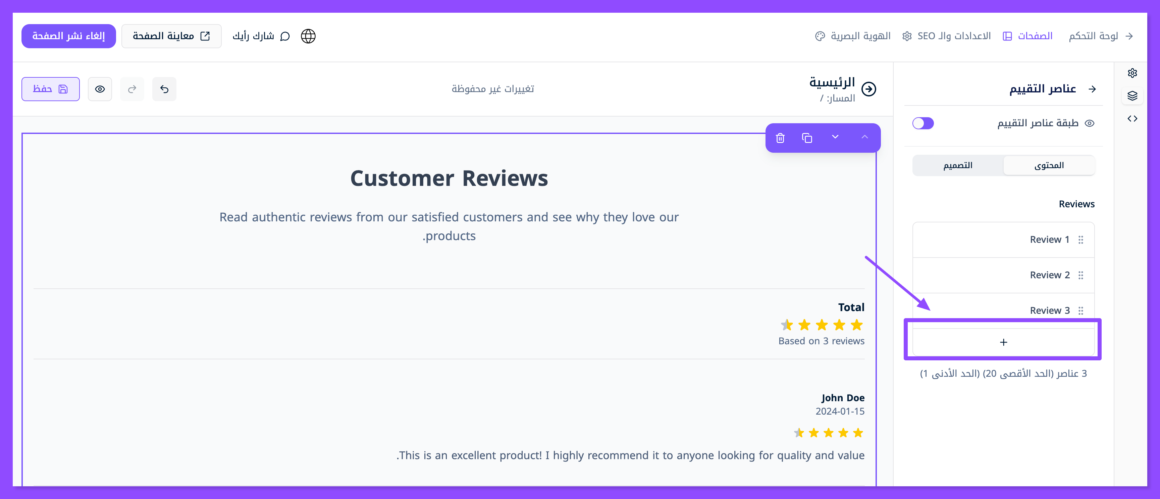Screen dimensions: 1160x499
Task: Click the trash delete icon on section toolbar
Action: 780,138
